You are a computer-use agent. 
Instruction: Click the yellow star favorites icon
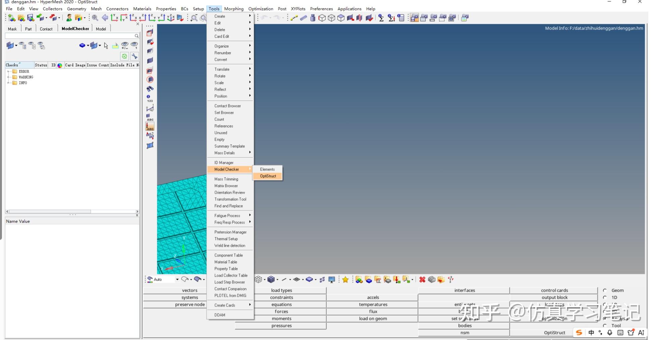(345, 279)
